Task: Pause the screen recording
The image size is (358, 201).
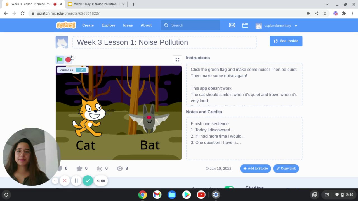Action: click(76, 181)
